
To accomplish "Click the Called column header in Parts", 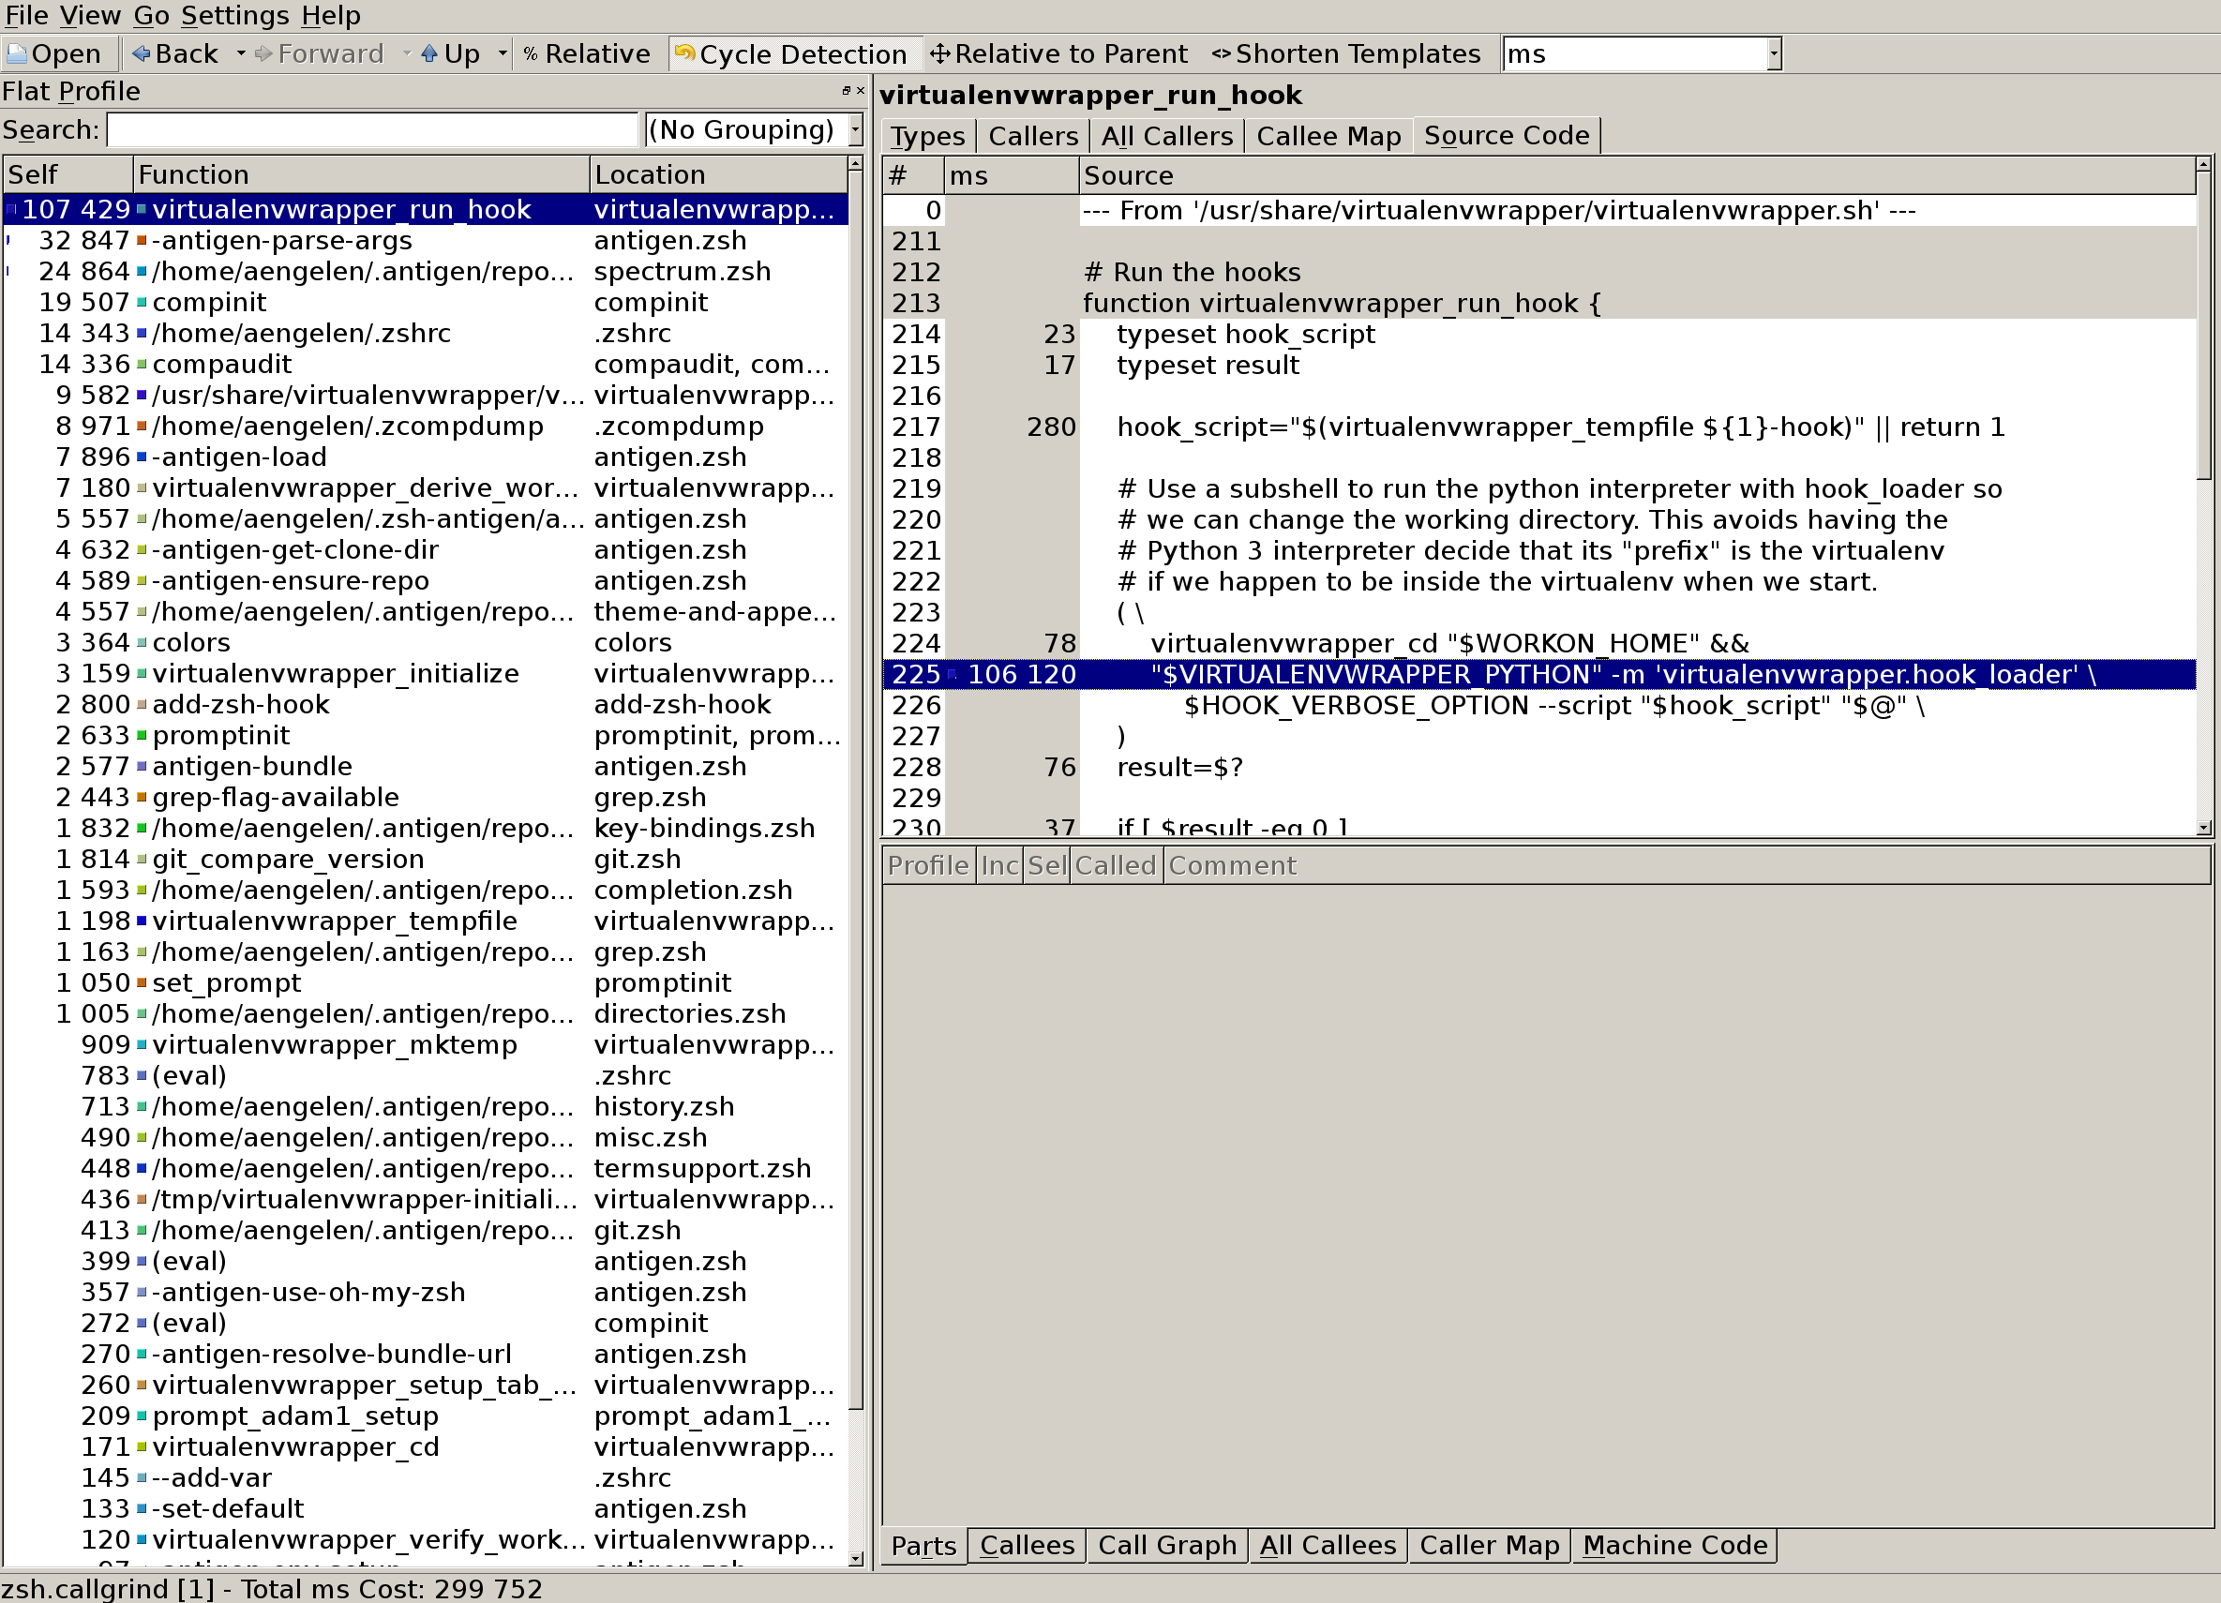I will [1117, 865].
